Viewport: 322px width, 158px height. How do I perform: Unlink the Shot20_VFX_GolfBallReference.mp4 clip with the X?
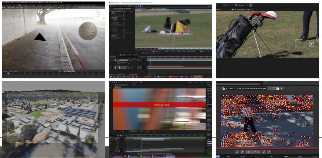[282, 88]
